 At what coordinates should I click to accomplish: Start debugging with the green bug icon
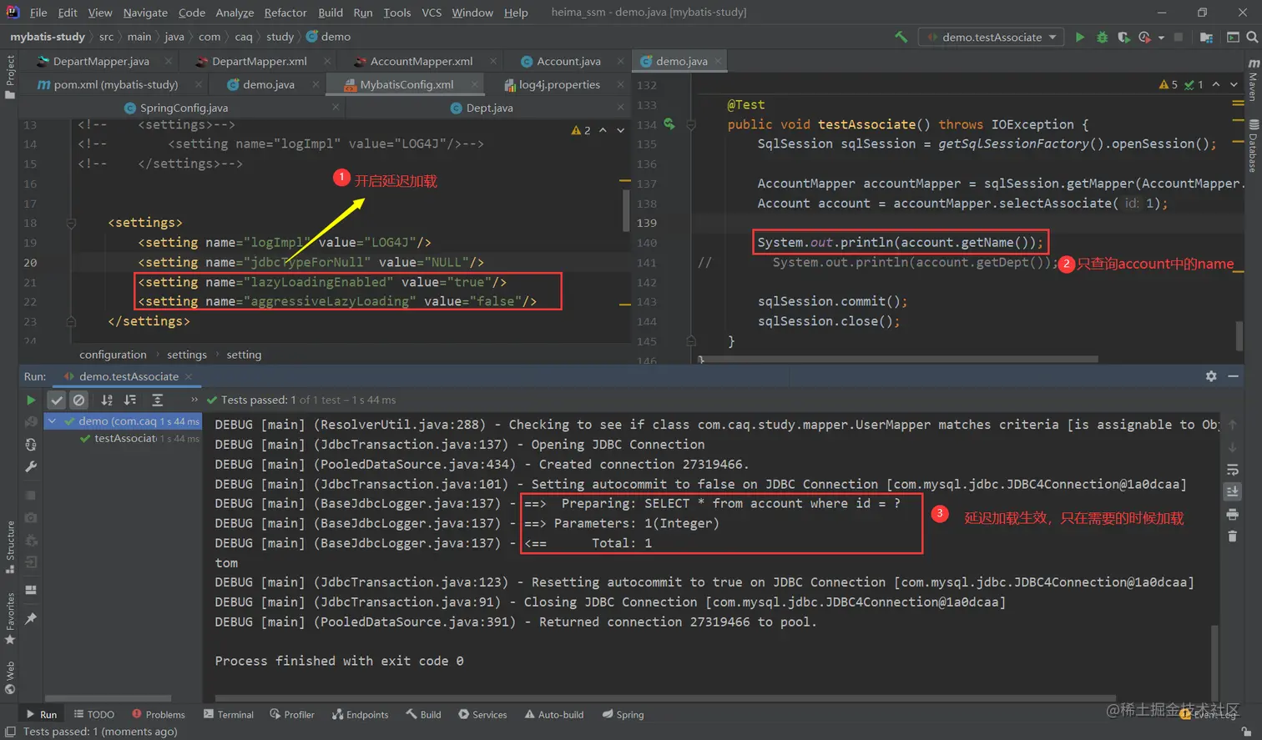click(x=1102, y=37)
